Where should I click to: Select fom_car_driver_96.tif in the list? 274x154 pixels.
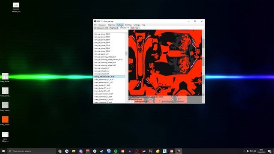(109, 43)
